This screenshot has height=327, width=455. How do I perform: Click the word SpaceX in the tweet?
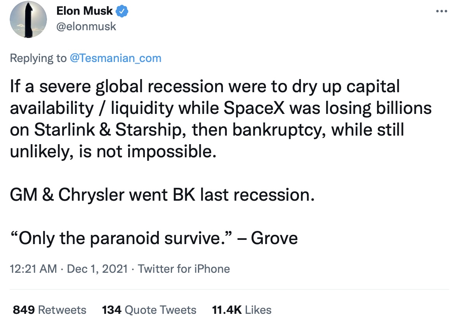coord(254,108)
